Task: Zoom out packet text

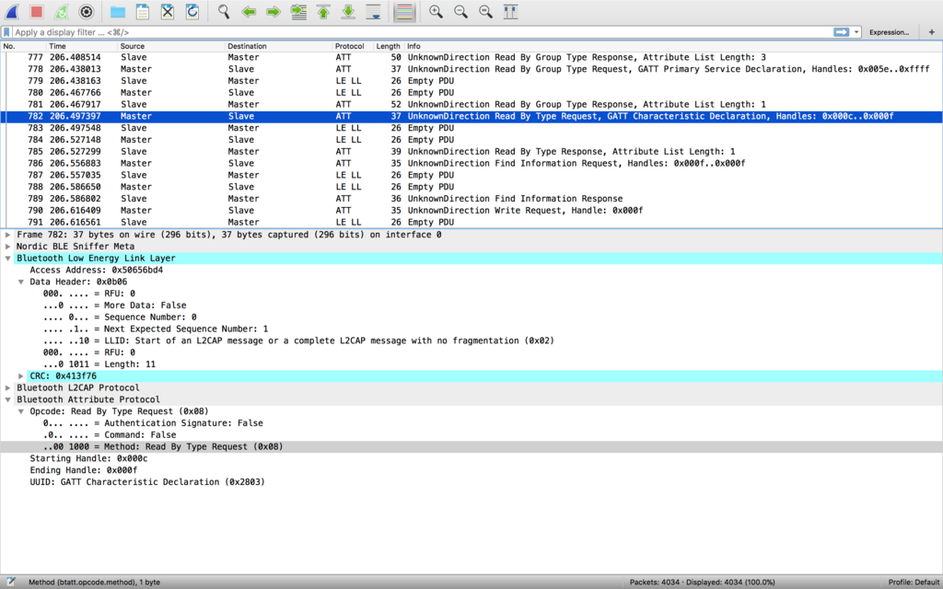Action: coord(460,11)
